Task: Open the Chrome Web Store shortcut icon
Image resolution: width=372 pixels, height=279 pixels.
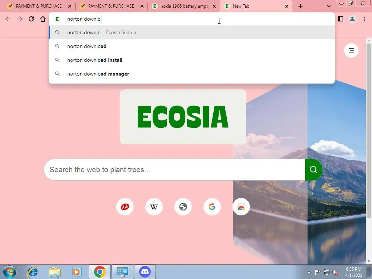Action: [x=241, y=207]
